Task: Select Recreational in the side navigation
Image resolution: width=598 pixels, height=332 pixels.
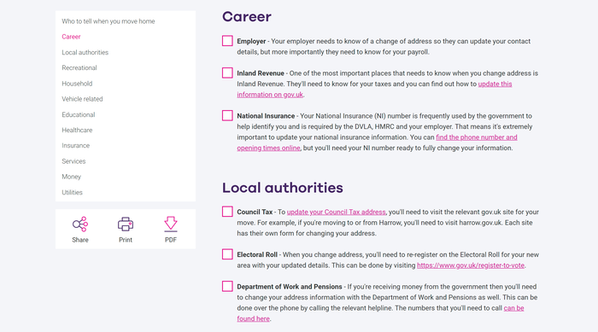Action: pyautogui.click(x=79, y=67)
